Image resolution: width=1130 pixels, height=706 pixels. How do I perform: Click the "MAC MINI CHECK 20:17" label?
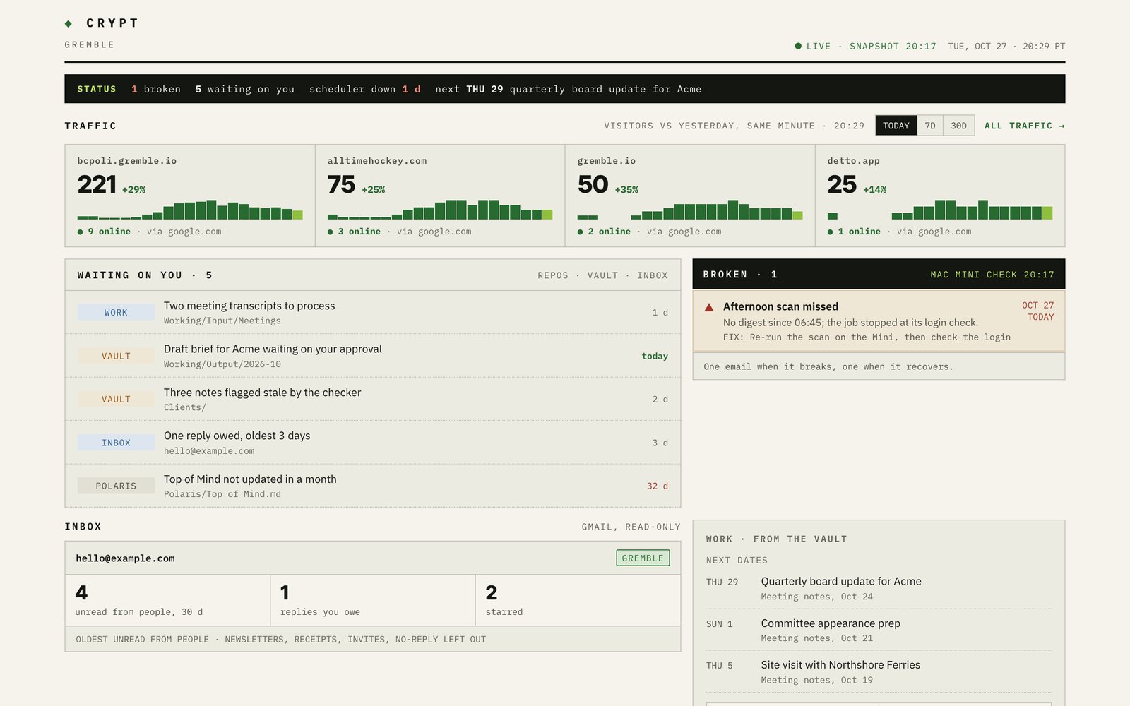992,275
